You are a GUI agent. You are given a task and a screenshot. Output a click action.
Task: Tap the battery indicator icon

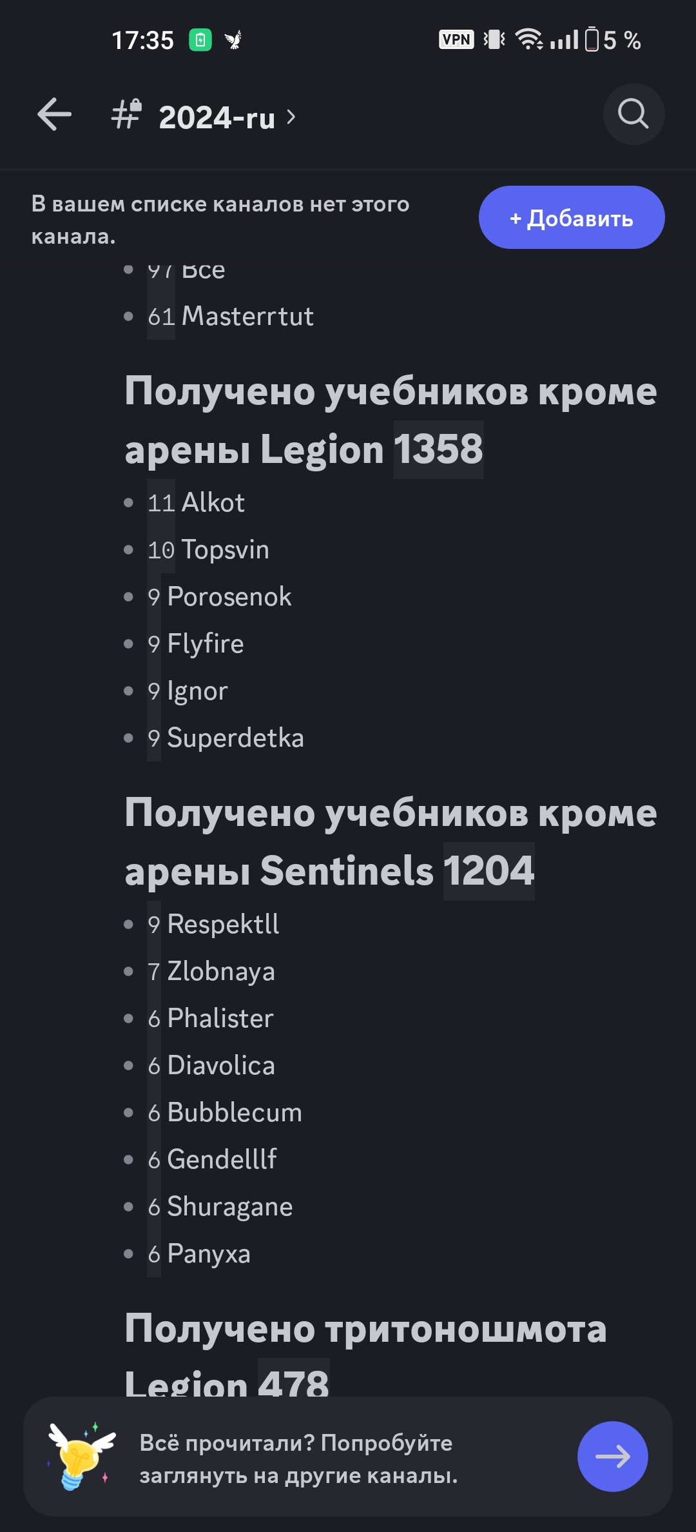pos(592,40)
